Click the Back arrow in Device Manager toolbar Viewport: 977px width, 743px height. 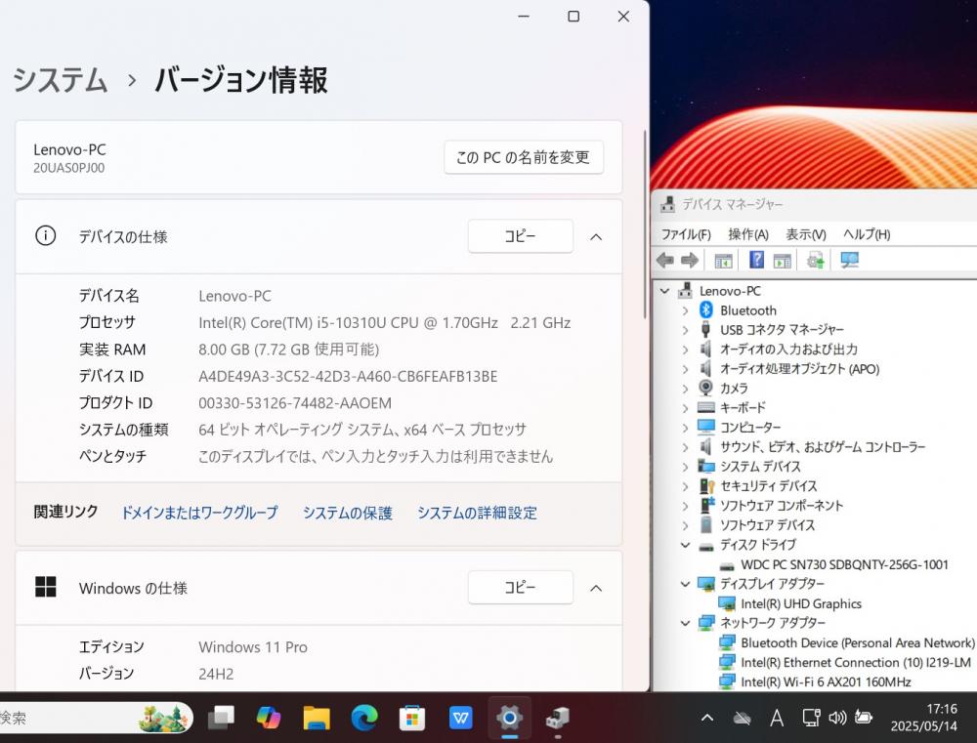(664, 260)
